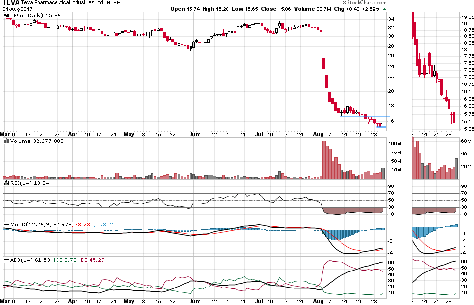The height and width of the screenshot is (305, 474).
Task: Click the 15.25 label in the zoomed price axis
Action: (468, 129)
